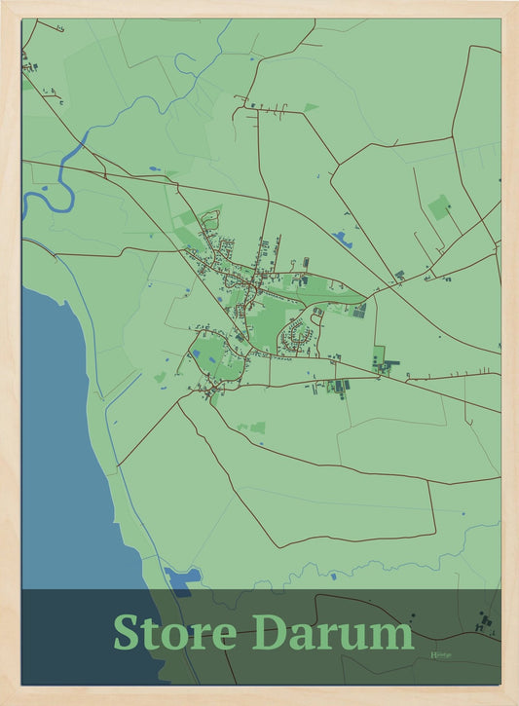Click the dark banner behind the title
519x706 pixels.
tap(261, 637)
